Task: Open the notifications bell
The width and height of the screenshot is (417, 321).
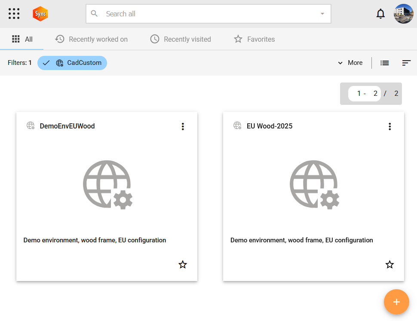Action: tap(380, 14)
